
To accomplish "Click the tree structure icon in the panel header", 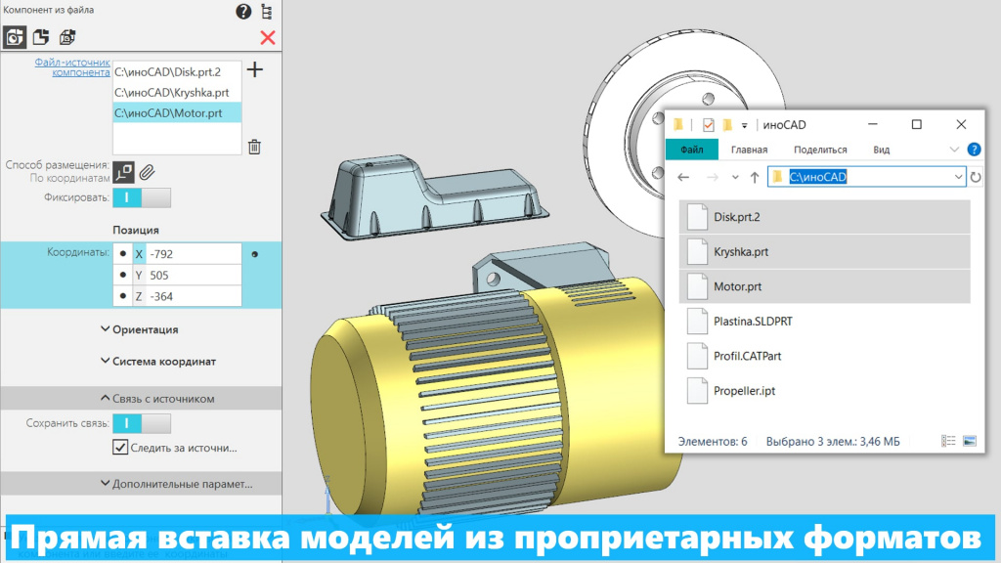I will [x=267, y=12].
